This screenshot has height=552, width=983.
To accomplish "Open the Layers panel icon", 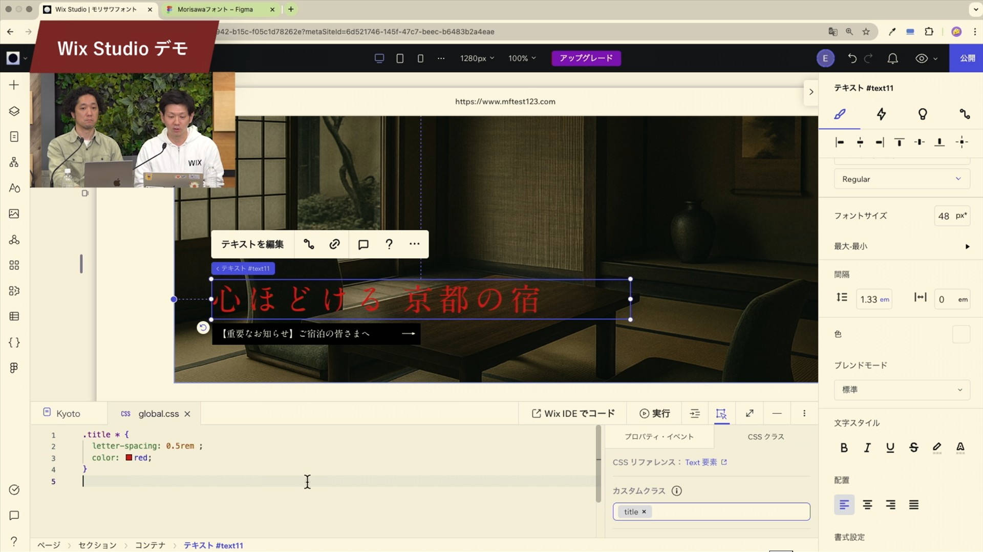I will tap(14, 111).
